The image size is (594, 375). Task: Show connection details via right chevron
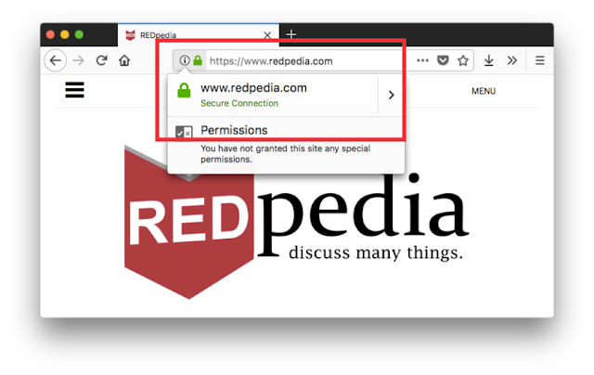[392, 95]
